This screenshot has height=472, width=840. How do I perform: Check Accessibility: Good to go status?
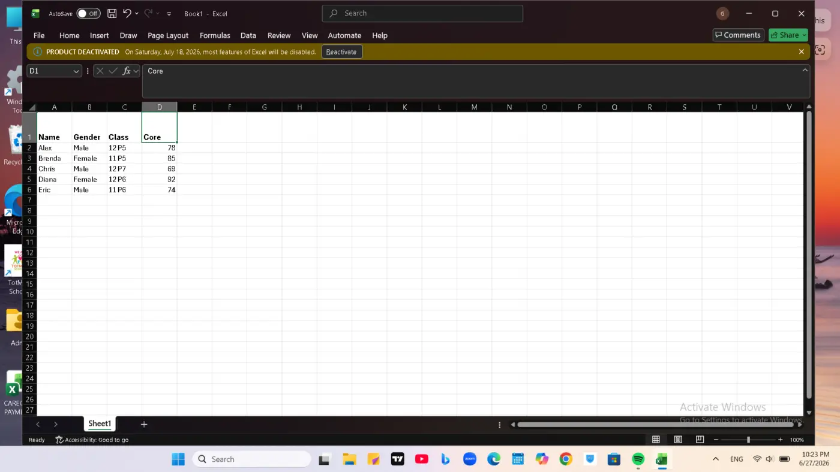coord(92,440)
